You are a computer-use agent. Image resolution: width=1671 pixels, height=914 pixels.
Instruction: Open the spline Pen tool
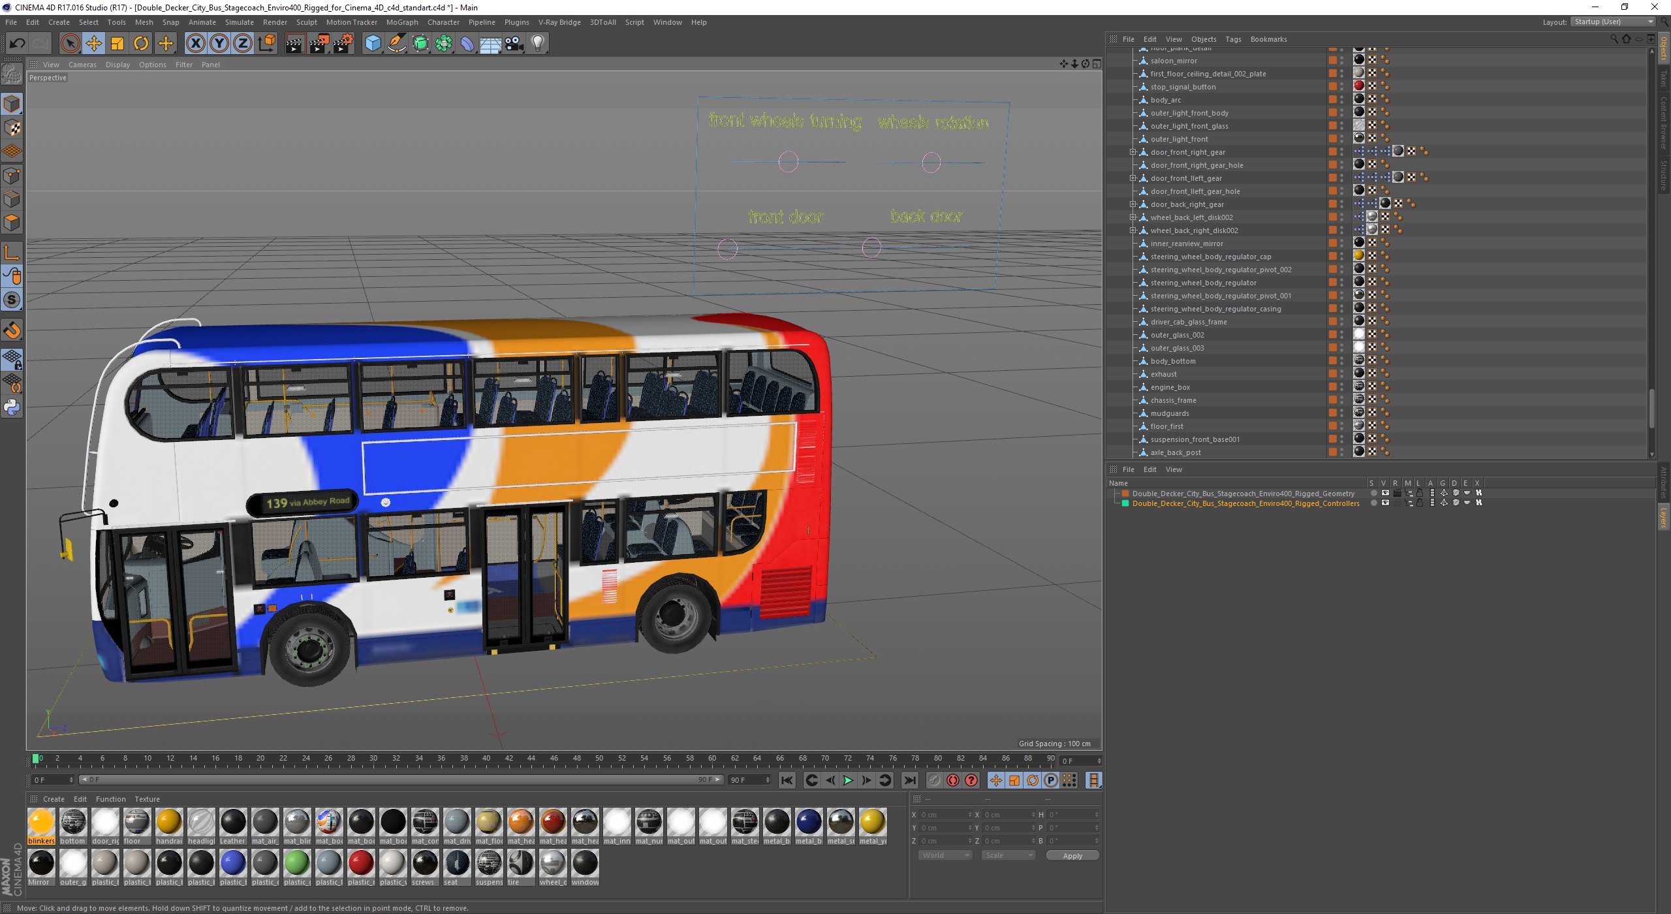pos(396,43)
